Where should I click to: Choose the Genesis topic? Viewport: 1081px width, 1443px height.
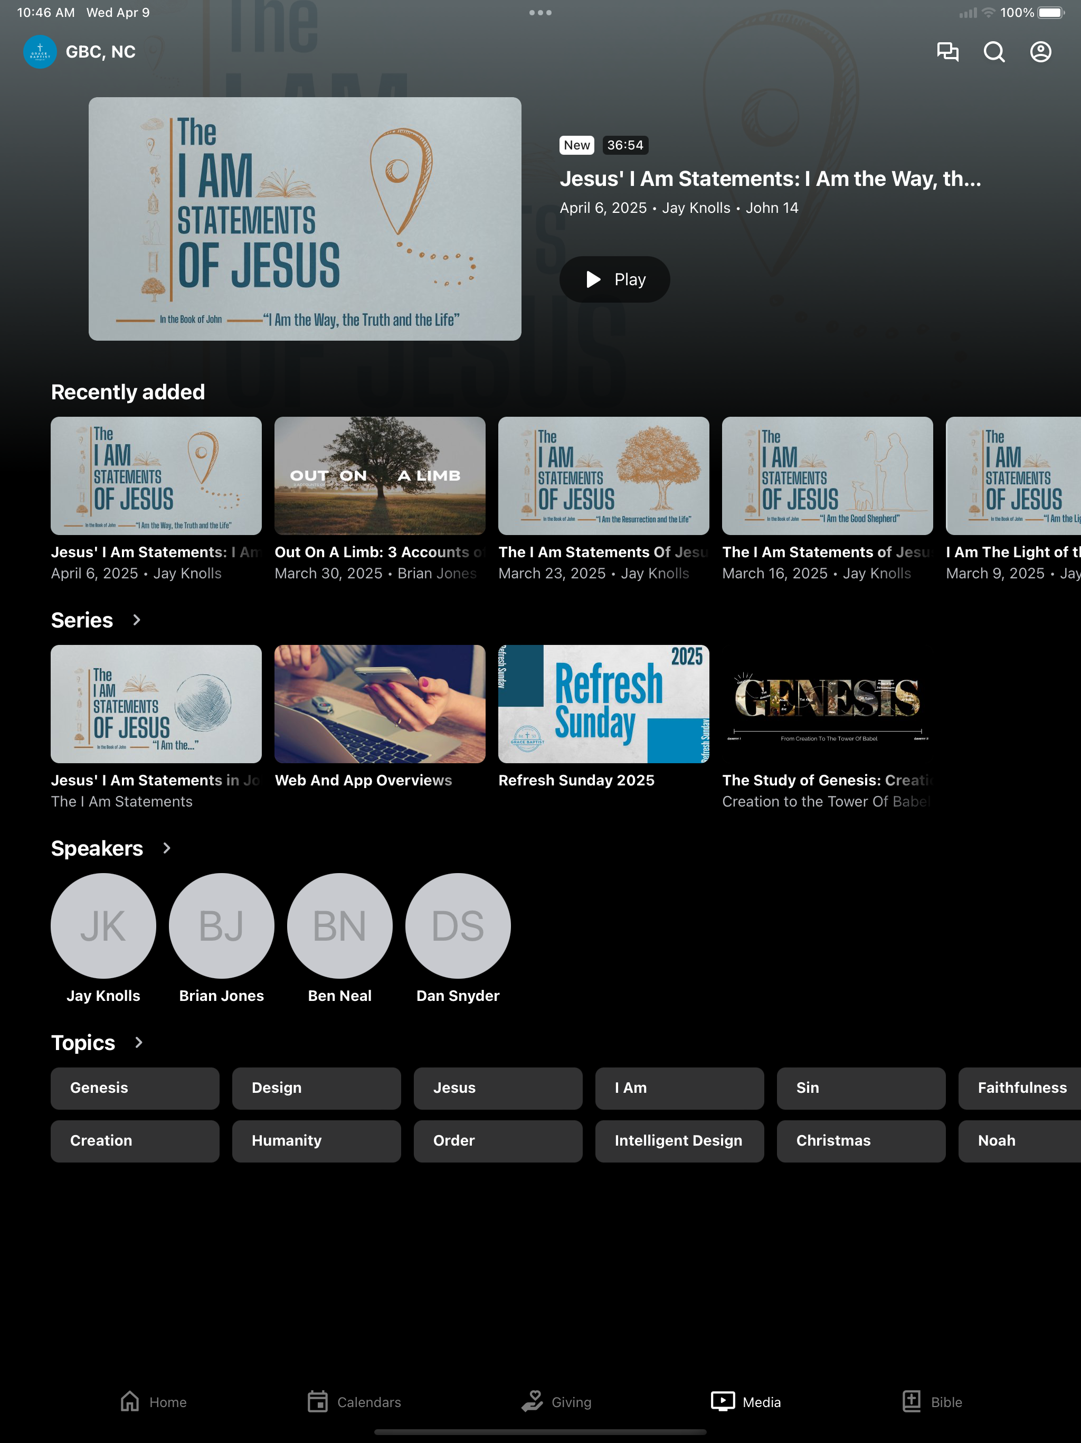135,1088
